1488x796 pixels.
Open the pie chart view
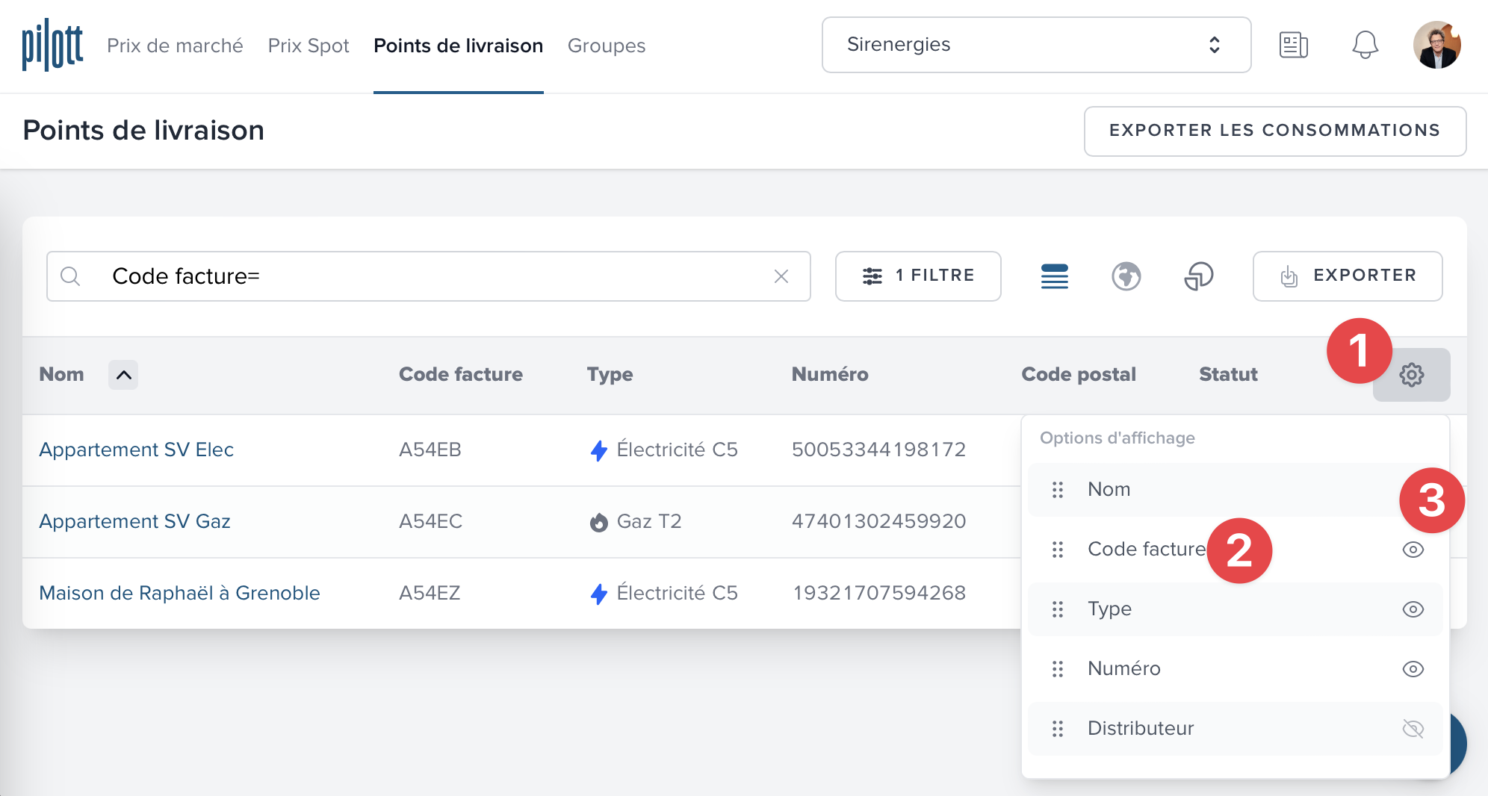[x=1198, y=276]
